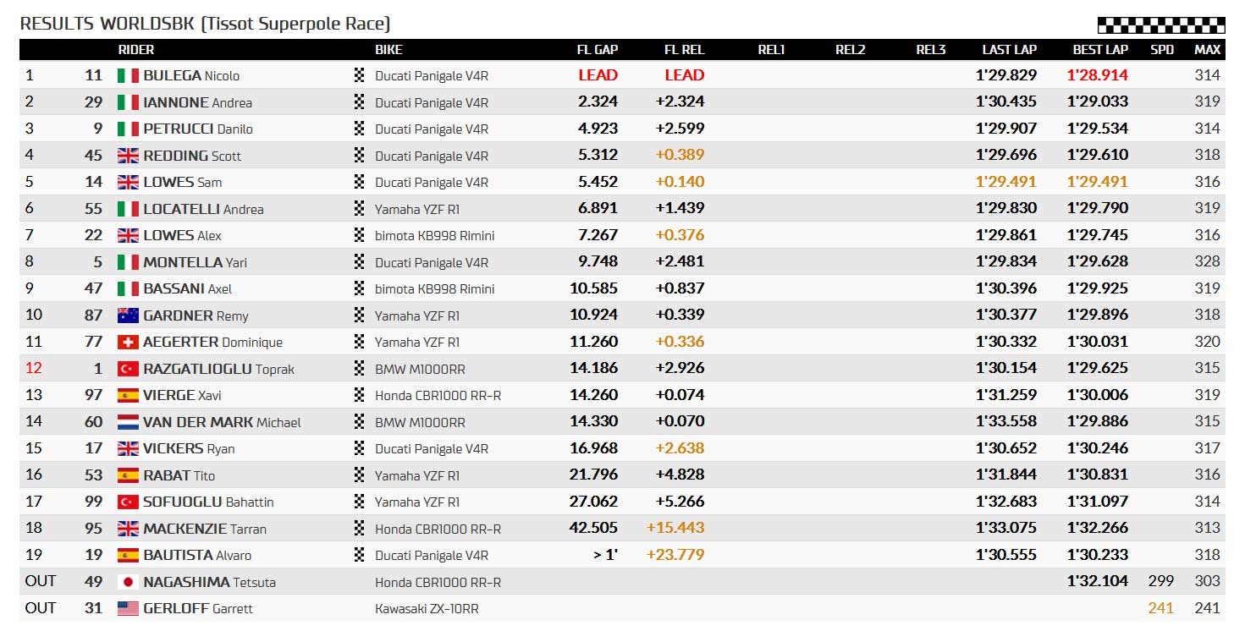Click Bulega's red best lap 1'28.914
This screenshot has height=631, width=1234.
coord(1097,75)
